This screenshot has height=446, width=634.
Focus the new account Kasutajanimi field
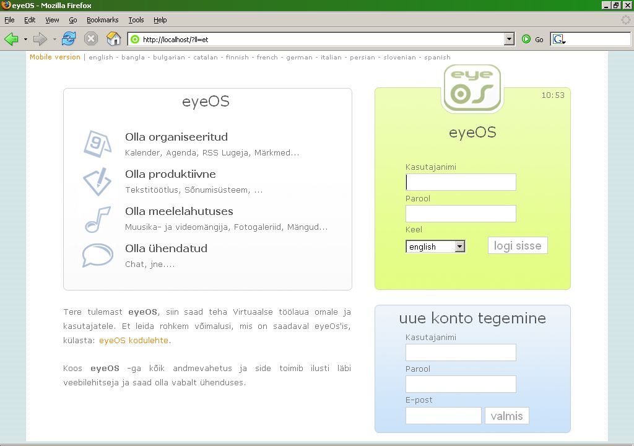tap(461, 352)
